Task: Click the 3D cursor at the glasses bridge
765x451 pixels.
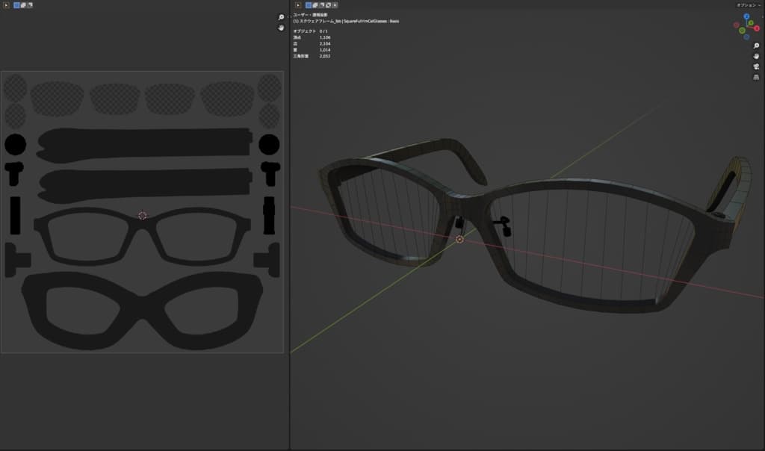Action: [459, 239]
